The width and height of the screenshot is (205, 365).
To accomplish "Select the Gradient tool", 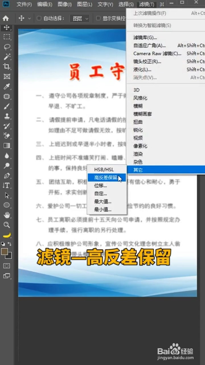I will tap(7, 146).
